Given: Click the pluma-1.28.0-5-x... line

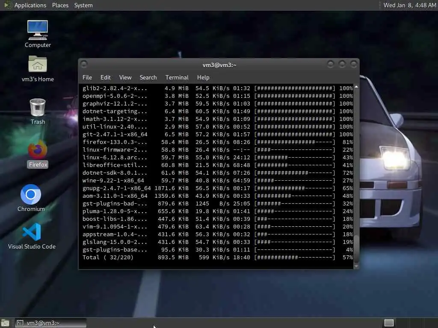Looking at the screenshot, I should (x=218, y=211).
